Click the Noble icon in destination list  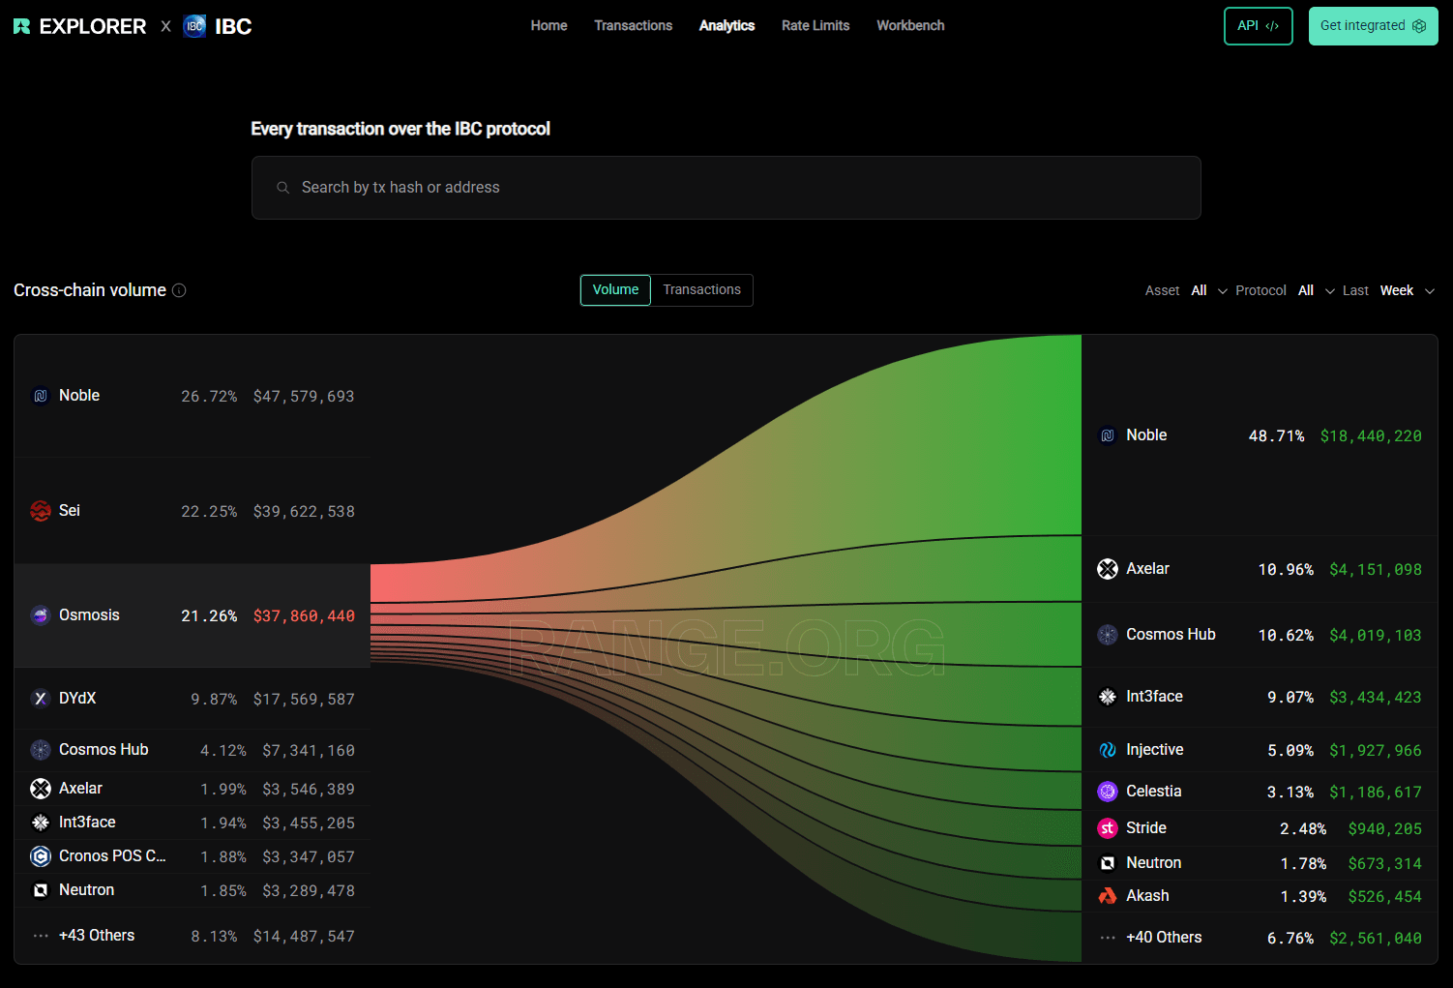[1108, 435]
